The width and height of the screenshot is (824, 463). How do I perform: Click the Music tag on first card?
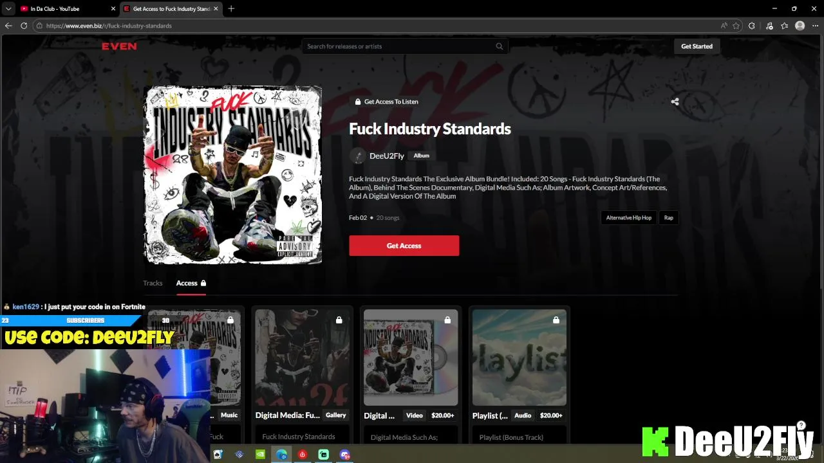[x=229, y=415]
